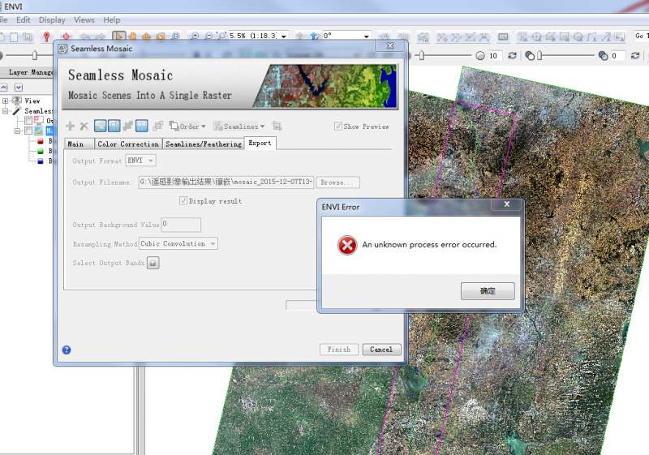Click the red crosshairs icon in ENVI toolbar
649x455 pixels.
tap(67, 36)
